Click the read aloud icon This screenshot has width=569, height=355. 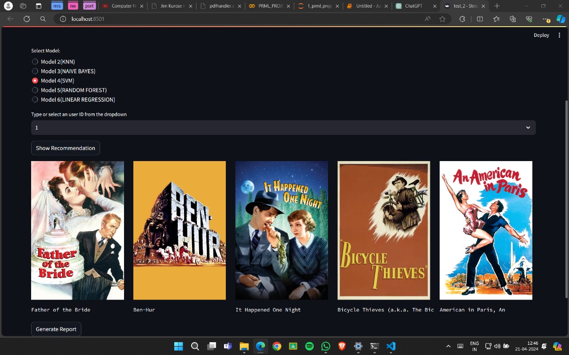(x=428, y=19)
